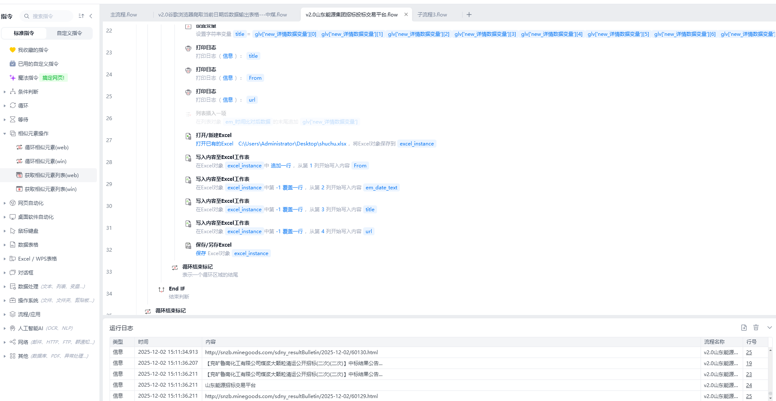
Task: Click the 追加一行 option in row 28
Action: pos(281,166)
